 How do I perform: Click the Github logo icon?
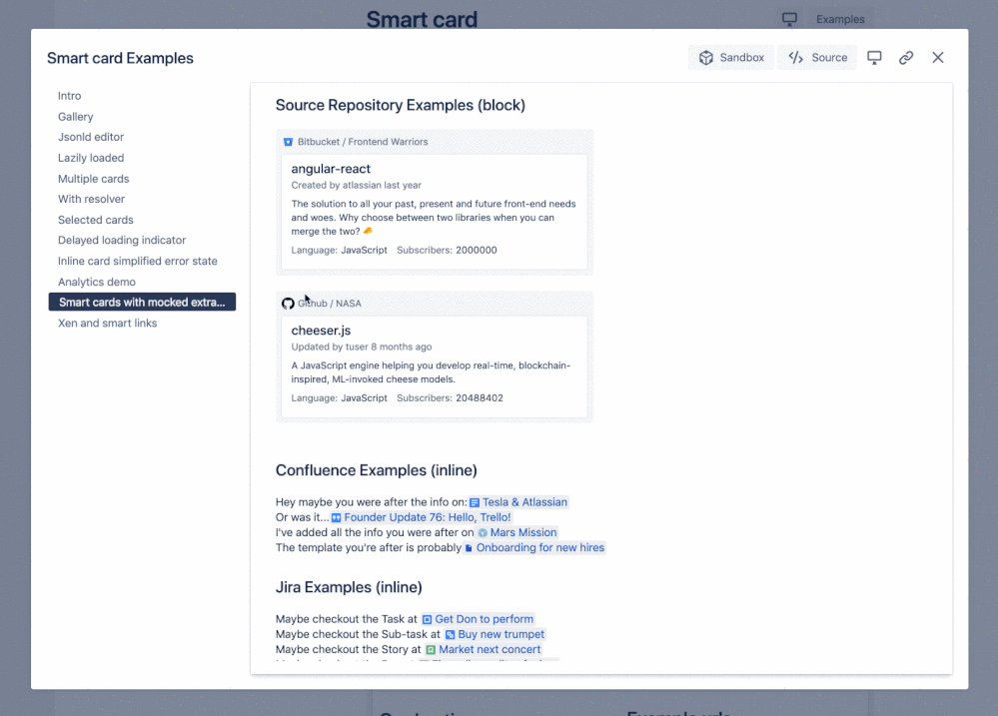pos(288,304)
